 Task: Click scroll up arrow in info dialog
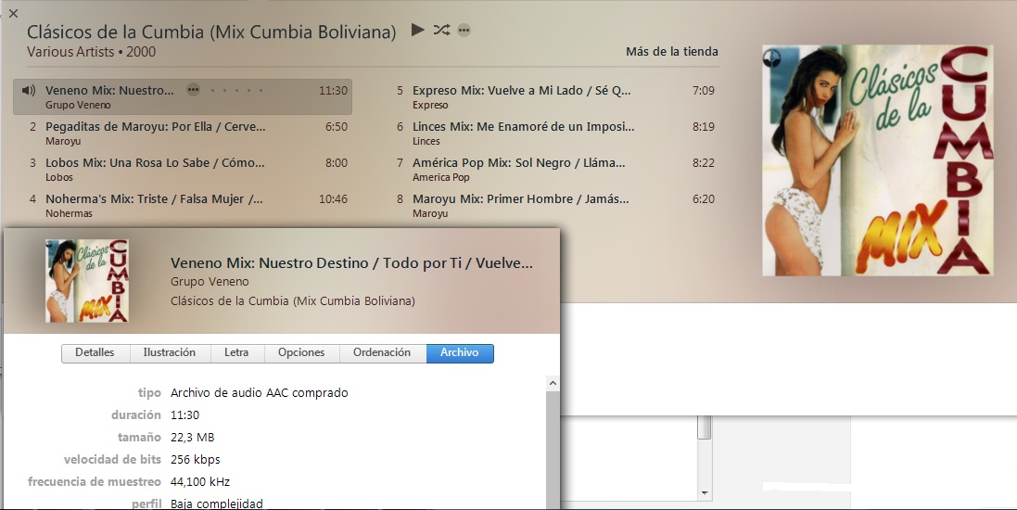point(553,384)
